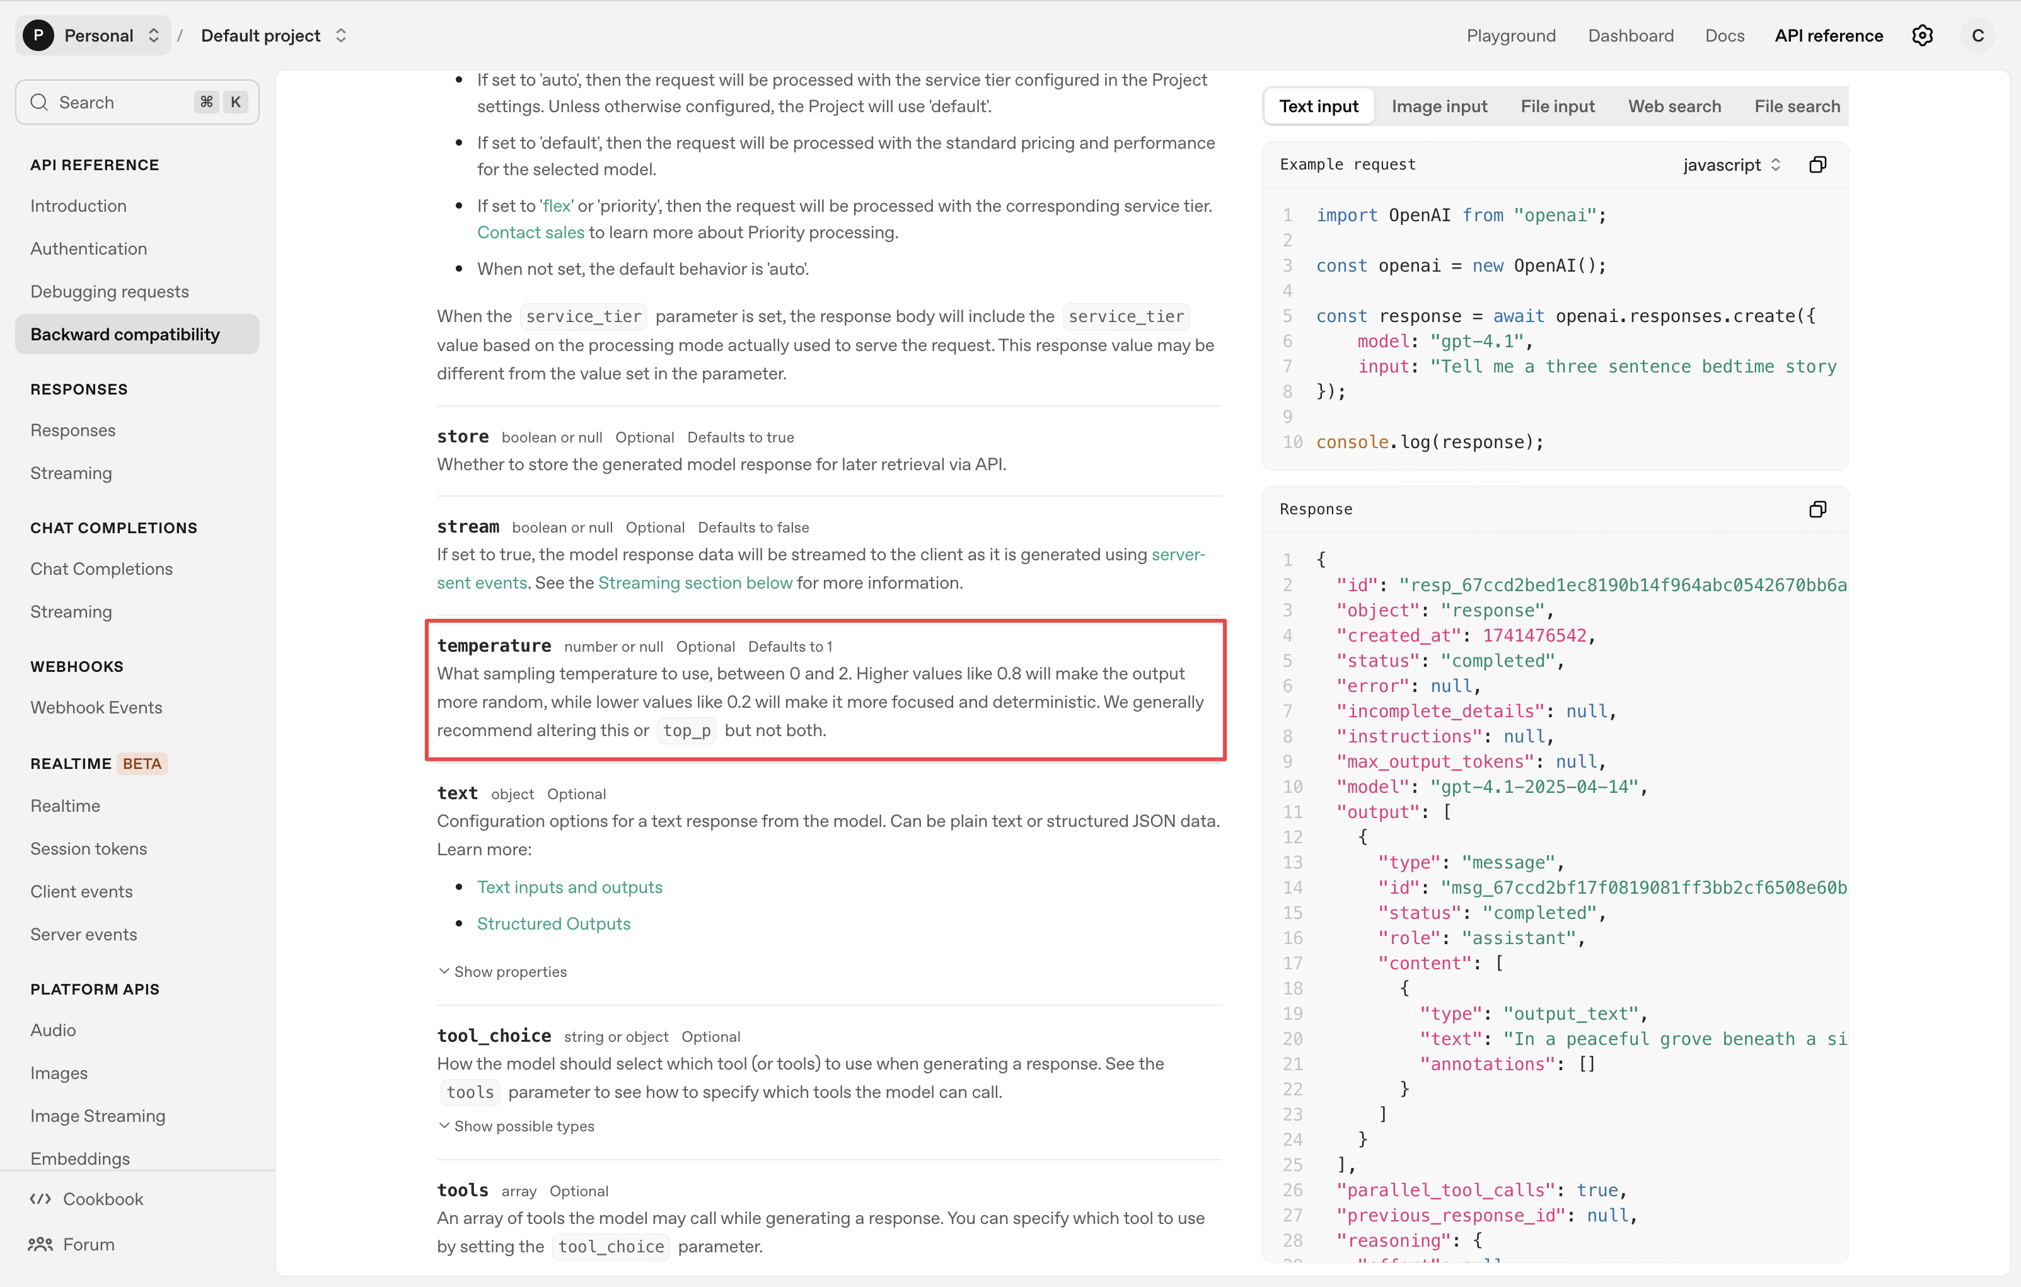The height and width of the screenshot is (1287, 2021).
Task: Click the Personal organization P avatar
Action: pyautogui.click(x=38, y=35)
